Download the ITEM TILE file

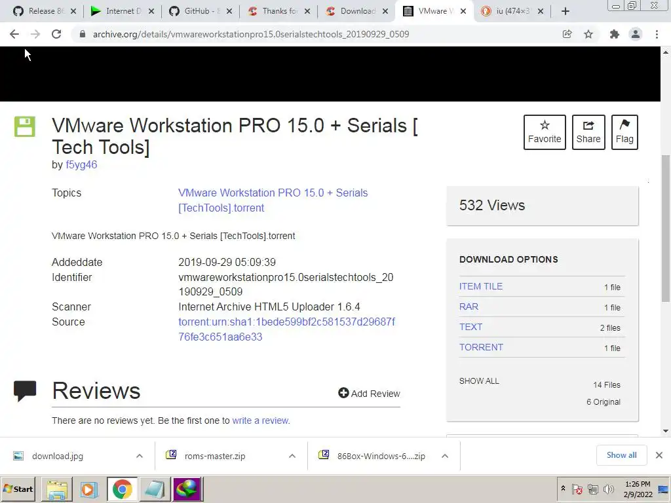(481, 287)
